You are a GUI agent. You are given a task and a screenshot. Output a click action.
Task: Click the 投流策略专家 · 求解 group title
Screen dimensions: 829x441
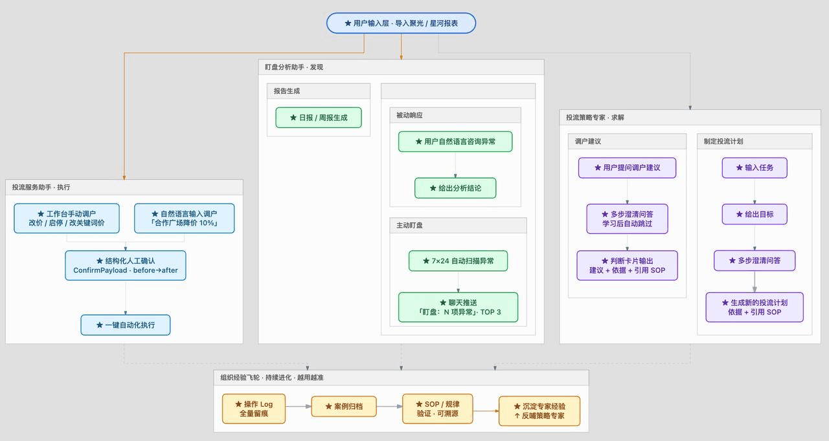(x=595, y=118)
